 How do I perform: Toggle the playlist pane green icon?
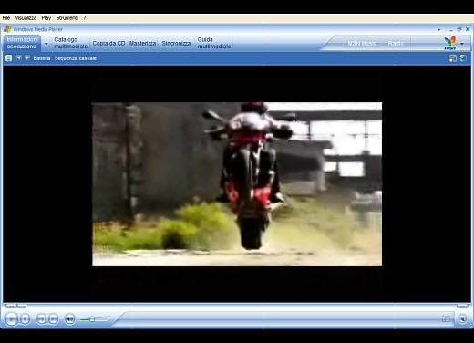tap(463, 58)
